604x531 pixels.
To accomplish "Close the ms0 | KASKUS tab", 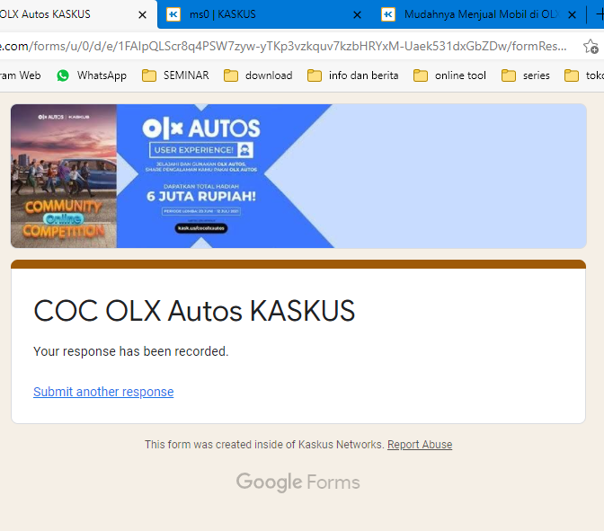I will 357,15.
